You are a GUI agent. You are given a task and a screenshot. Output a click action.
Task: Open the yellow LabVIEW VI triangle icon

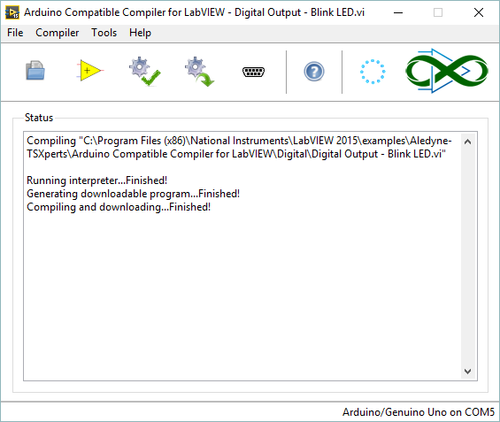pos(90,71)
